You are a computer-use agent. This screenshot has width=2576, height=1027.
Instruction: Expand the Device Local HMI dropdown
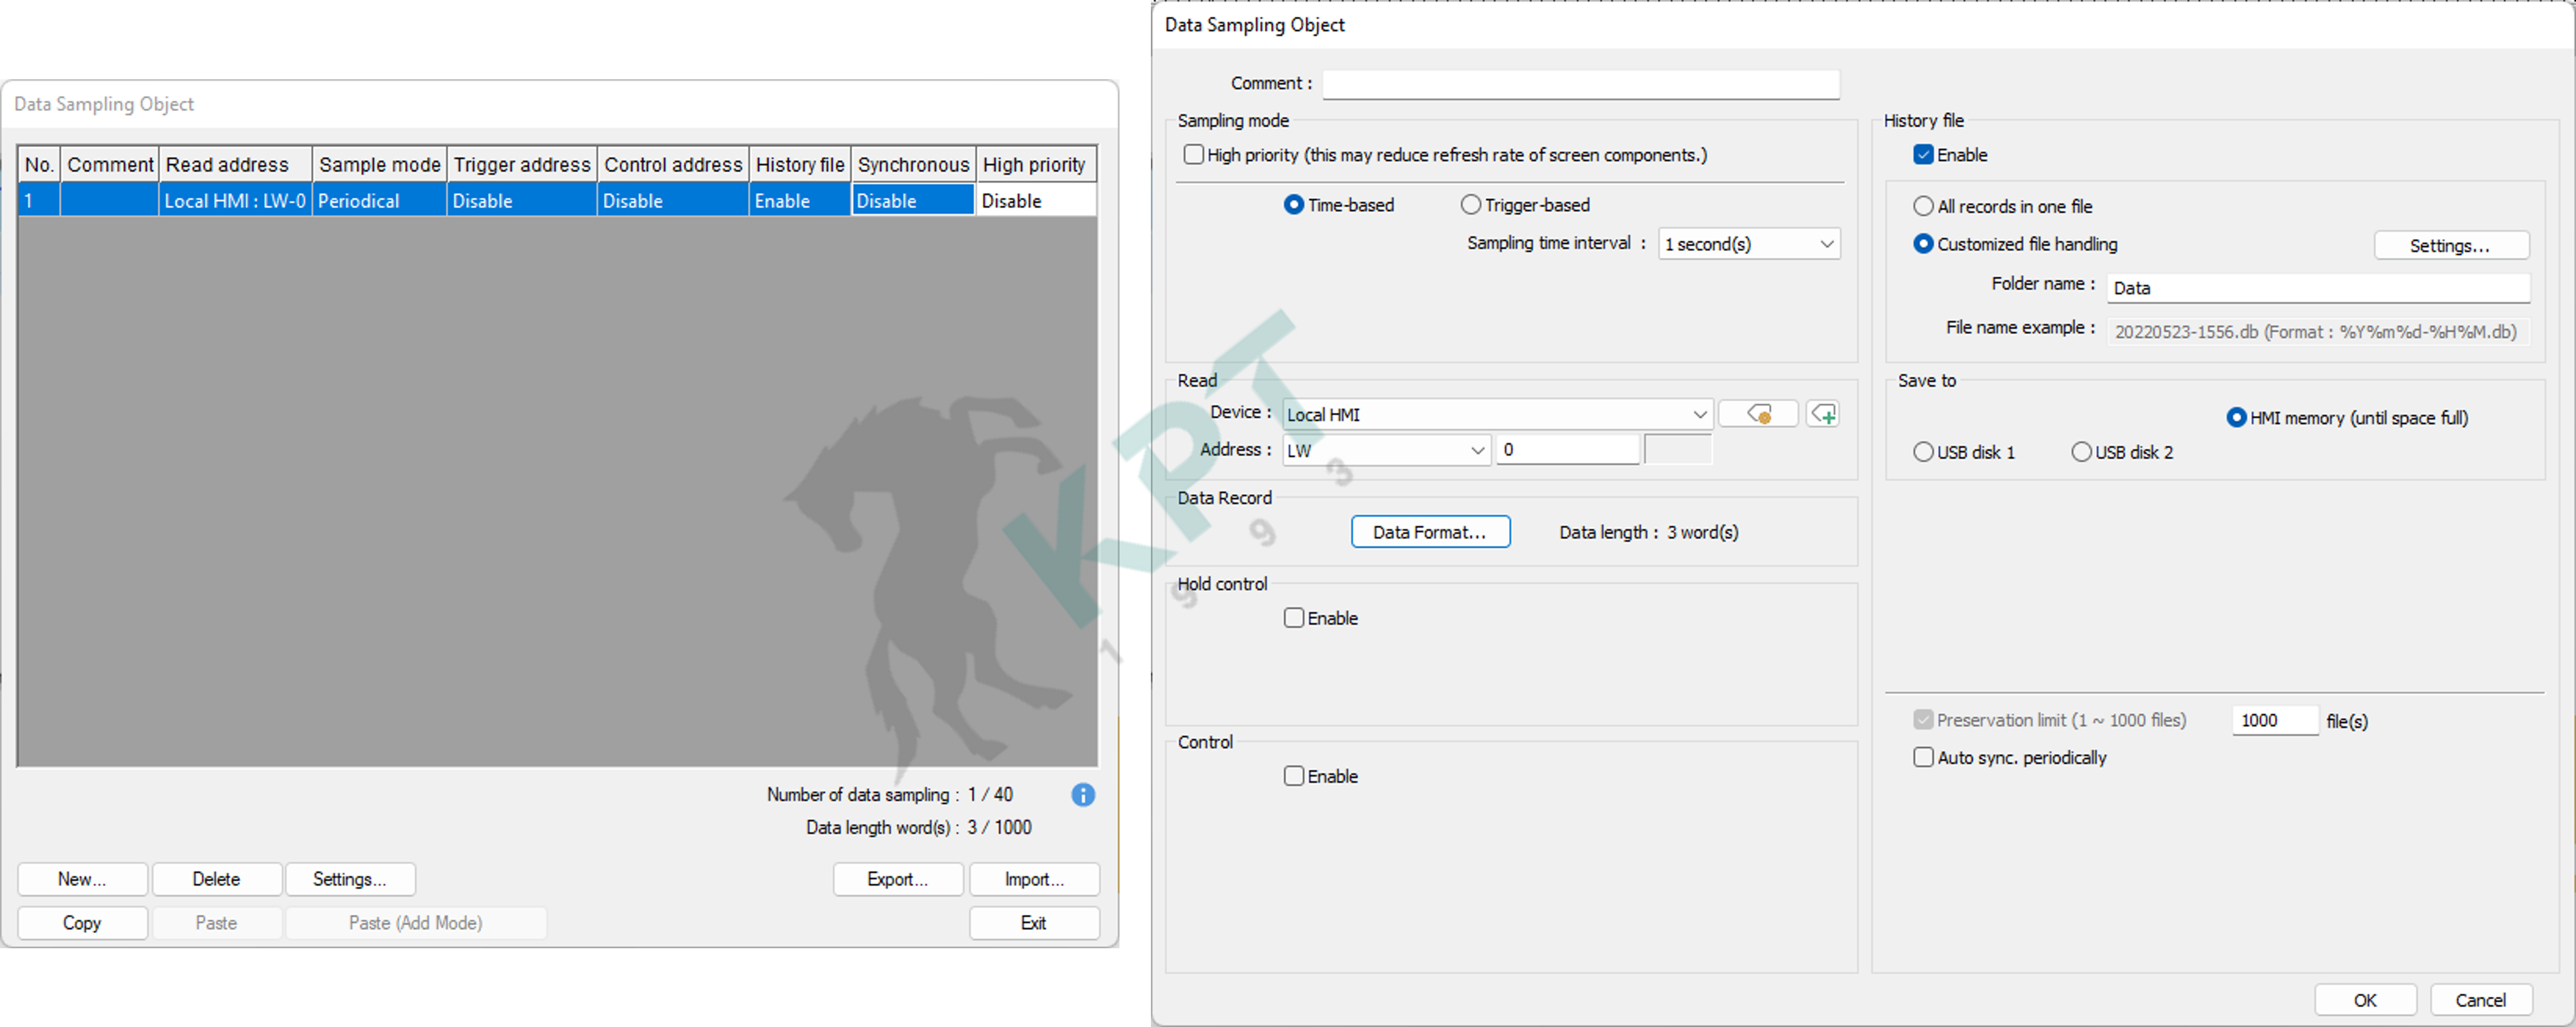pos(1497,414)
